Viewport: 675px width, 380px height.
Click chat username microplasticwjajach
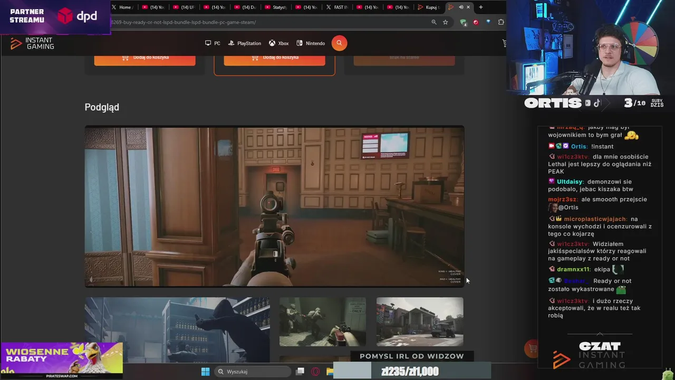595,219
